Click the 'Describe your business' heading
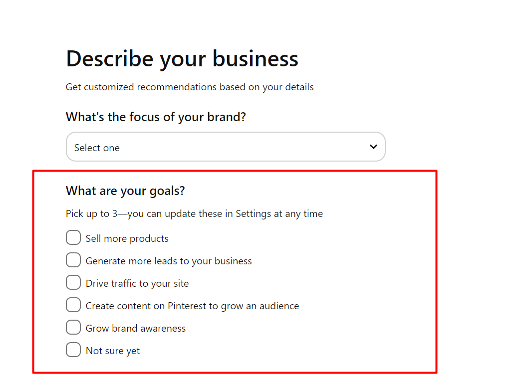The height and width of the screenshot is (390, 529). (182, 58)
